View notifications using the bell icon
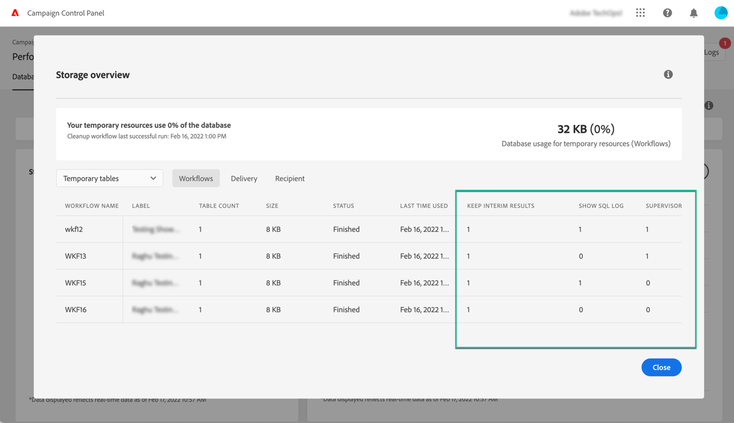 point(694,12)
